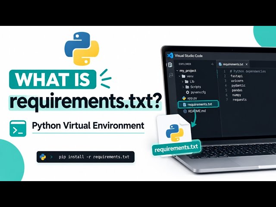Viewport: 276px width, 207px height.
Task: Click the 'Python Virtual Environment' subtitle
Action: click(x=88, y=125)
